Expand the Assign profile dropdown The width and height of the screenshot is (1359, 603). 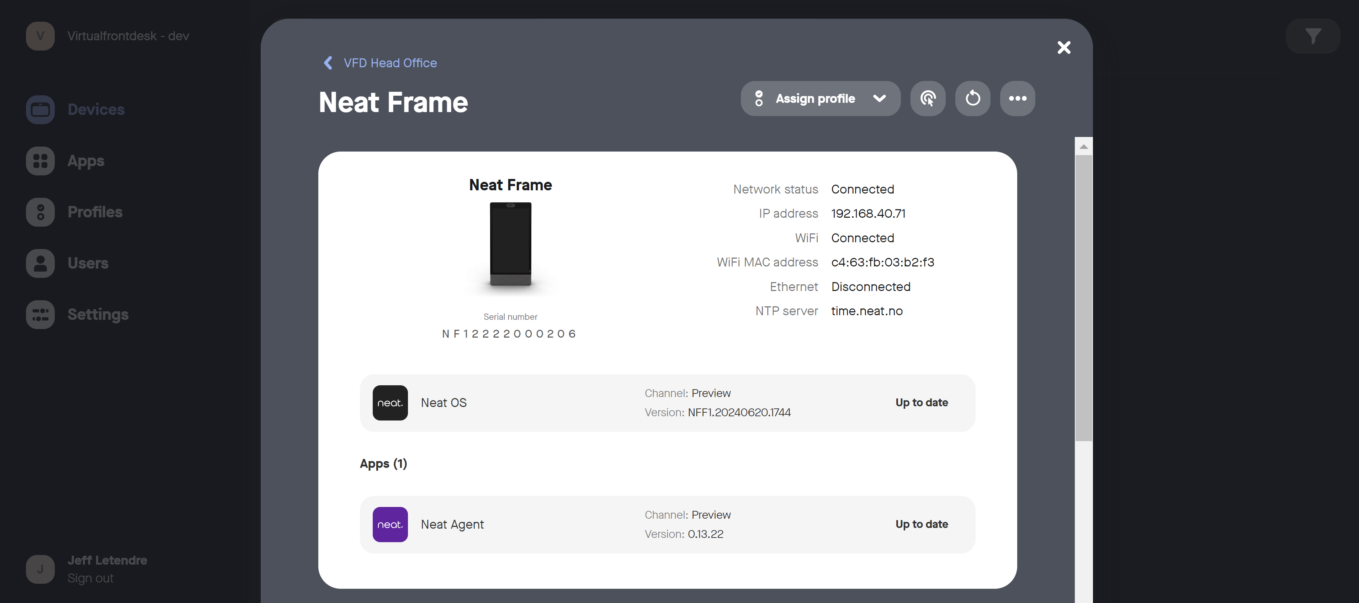click(x=880, y=99)
